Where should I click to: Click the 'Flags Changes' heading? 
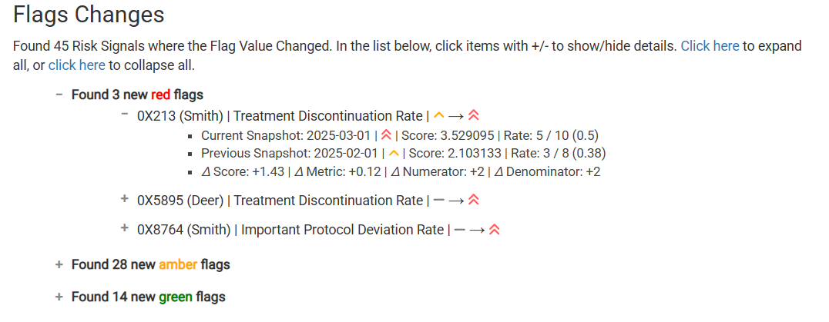click(x=89, y=15)
